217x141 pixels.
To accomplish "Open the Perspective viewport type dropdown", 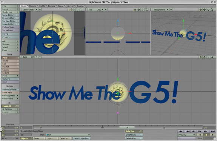I will [161, 10].
